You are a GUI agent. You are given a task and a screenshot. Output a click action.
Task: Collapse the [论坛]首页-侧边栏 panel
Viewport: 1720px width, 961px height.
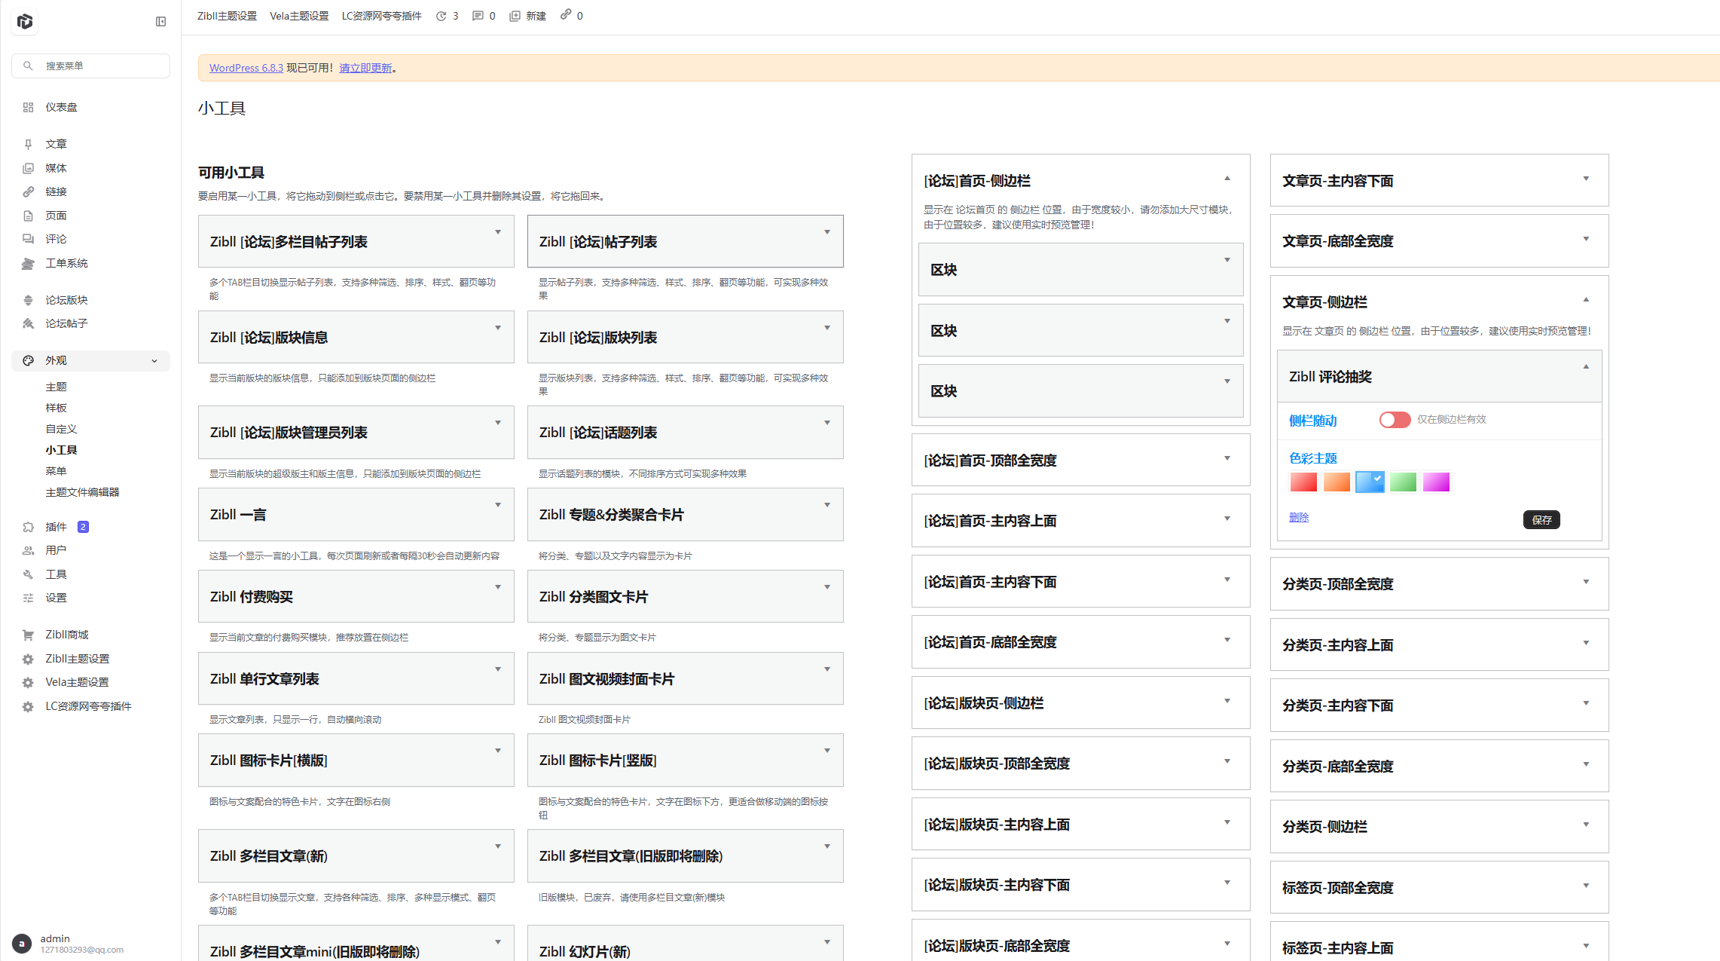click(x=1227, y=179)
